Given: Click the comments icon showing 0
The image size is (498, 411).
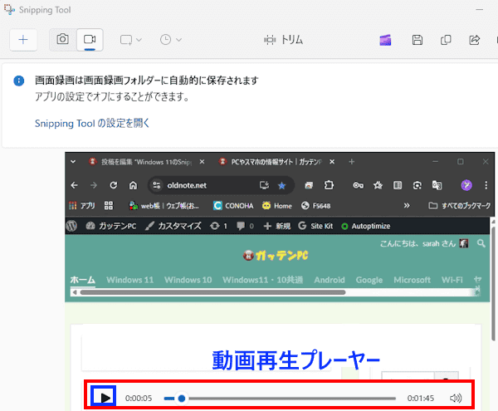Looking at the screenshot, I should (245, 226).
